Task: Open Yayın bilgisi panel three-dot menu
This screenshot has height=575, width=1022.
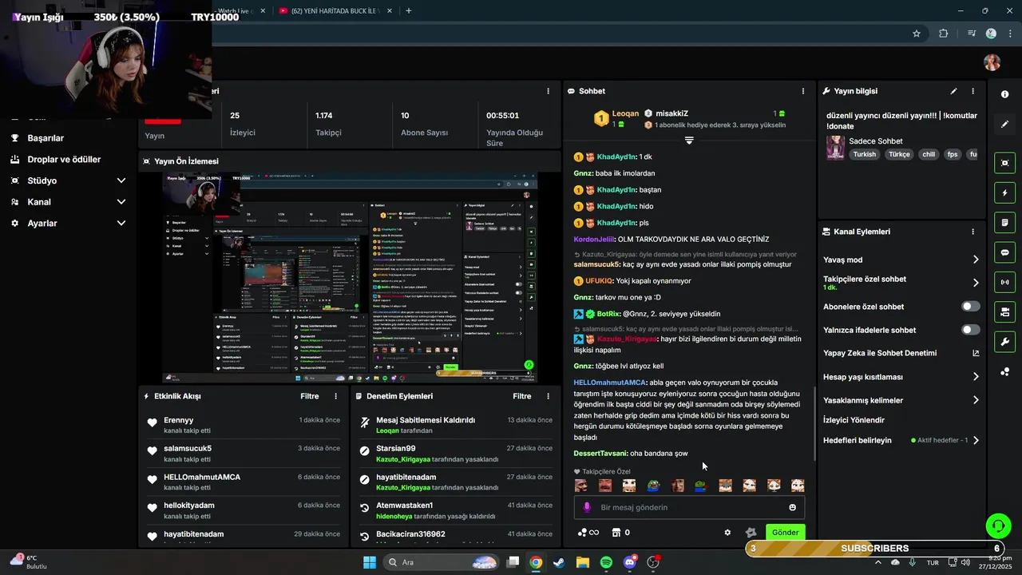Action: 972,91
